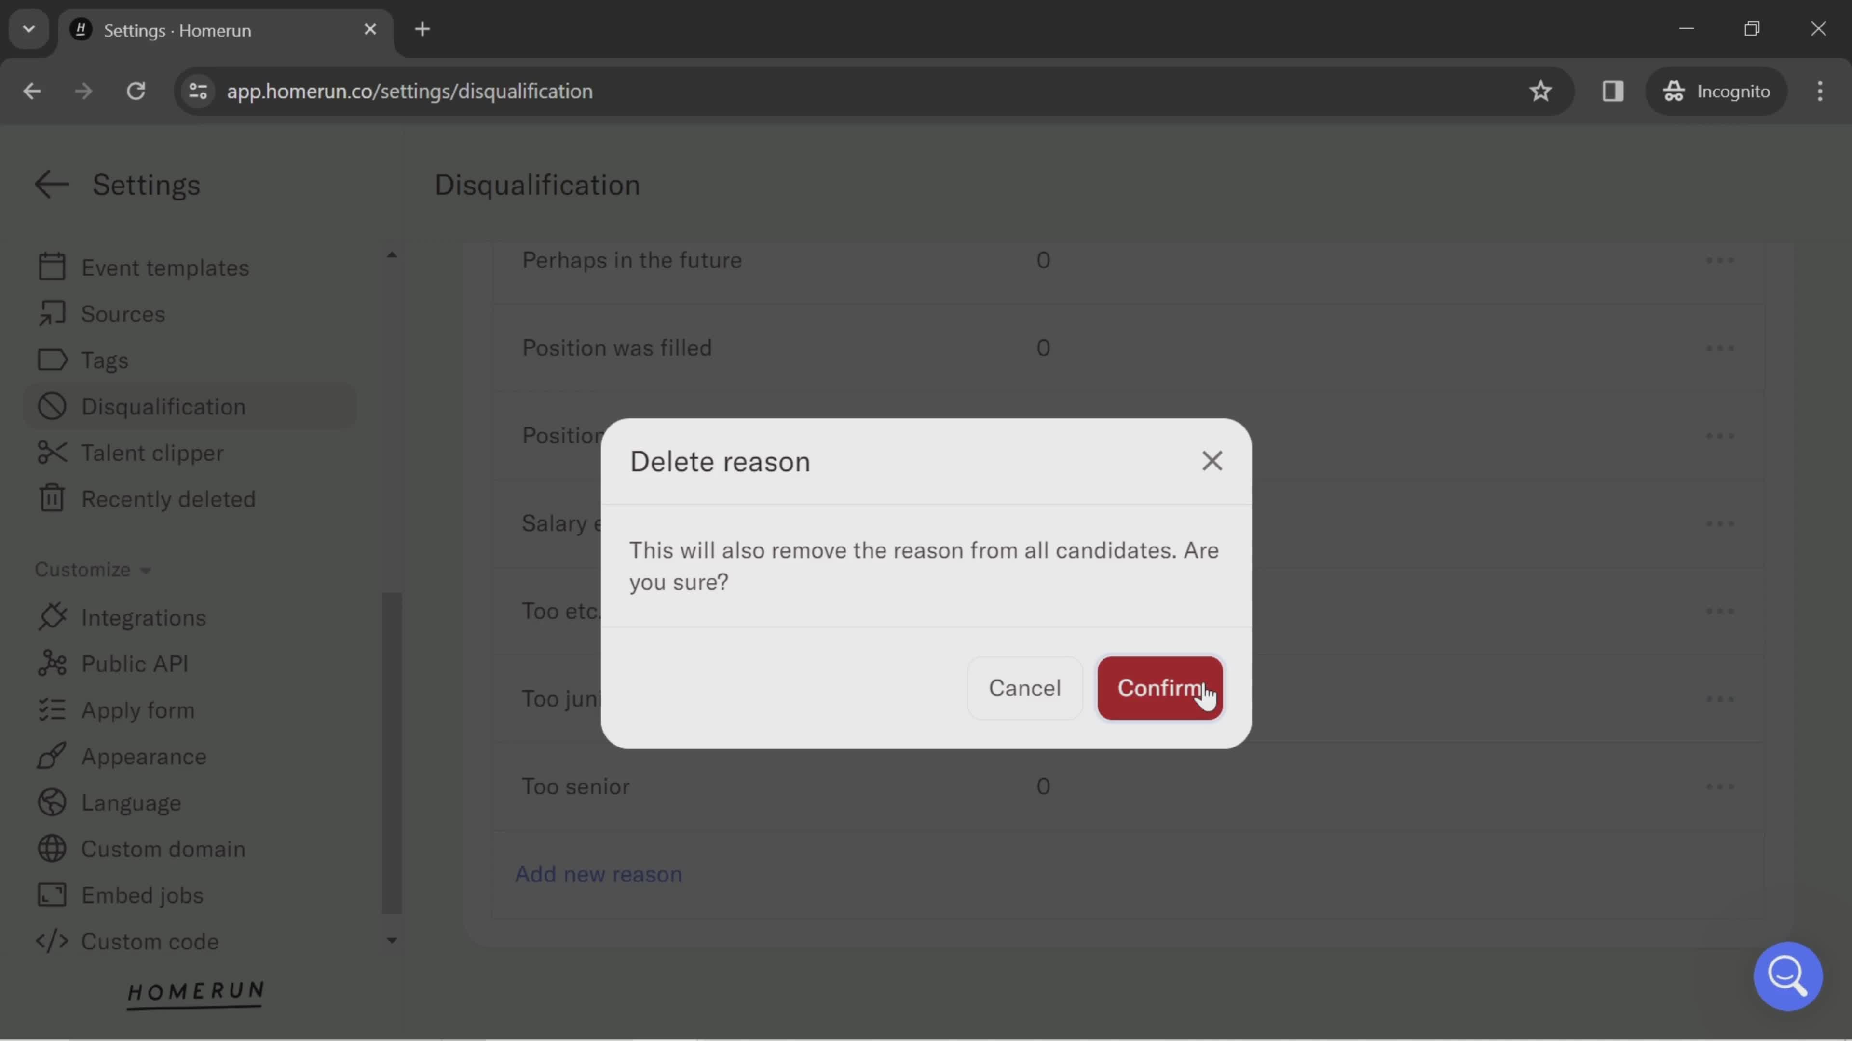Click the close dialog X button
Screen dimensions: 1852x1041
1211,460
